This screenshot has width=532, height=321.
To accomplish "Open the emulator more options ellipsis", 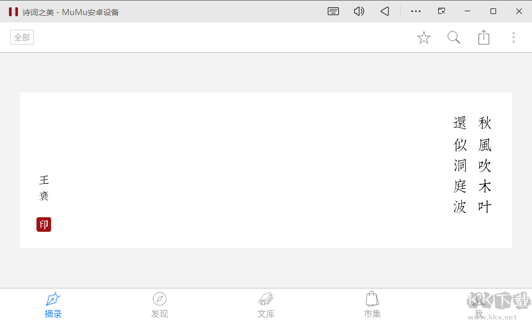I will pyautogui.click(x=416, y=11).
